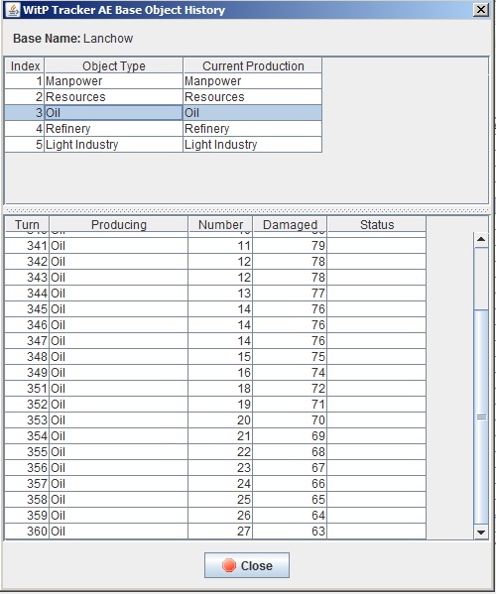Viewport: 496px width, 594px height.
Task: Grab the vertical scrollbar thumb
Action: pos(481,417)
